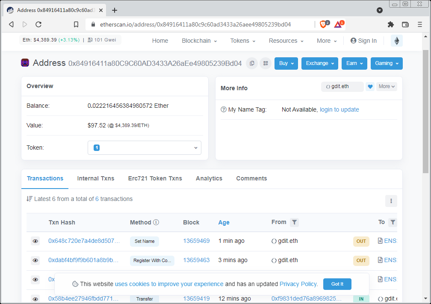Screen dimensions: 431x304
Task: Open a new browser tab
Action: coord(115,10)
